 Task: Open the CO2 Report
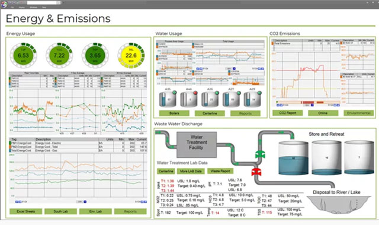[x=288, y=113]
